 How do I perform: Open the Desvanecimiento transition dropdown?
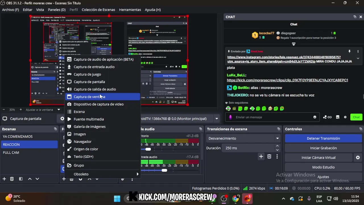pos(243,138)
